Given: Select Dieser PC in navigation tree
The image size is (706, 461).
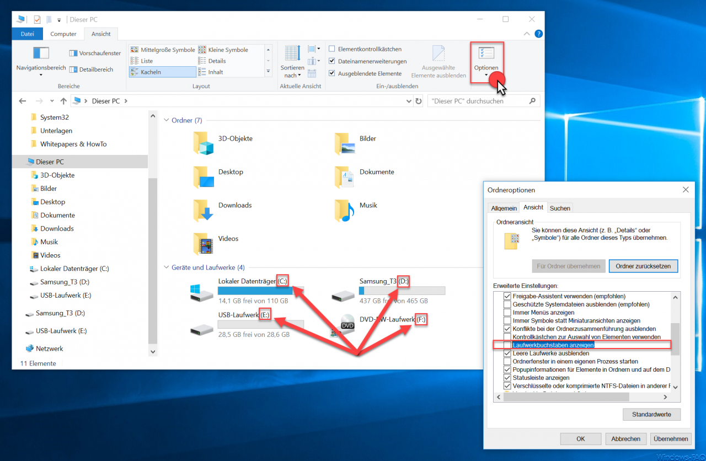Looking at the screenshot, I should [x=50, y=162].
